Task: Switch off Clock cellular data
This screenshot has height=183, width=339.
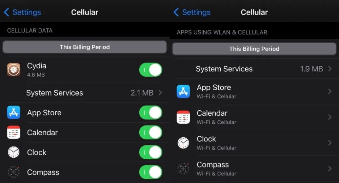Action: click(x=151, y=152)
